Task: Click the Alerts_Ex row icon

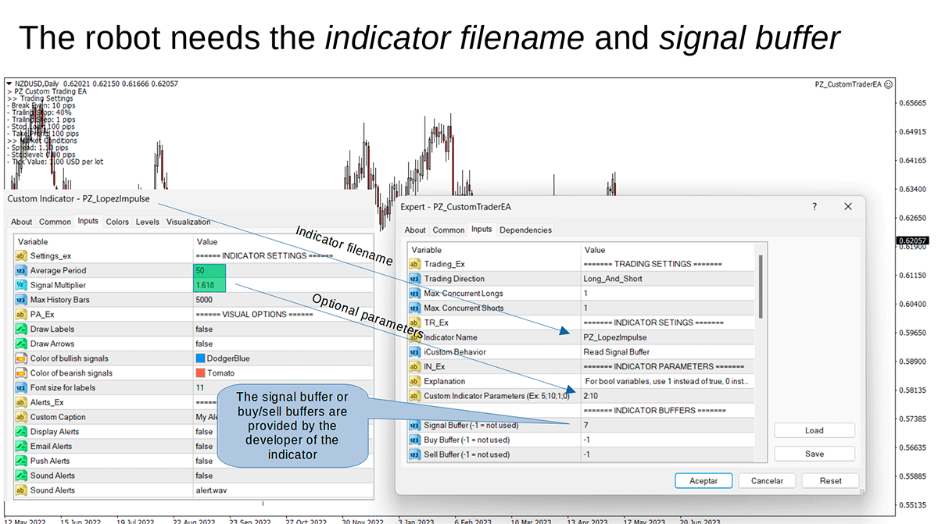Action: click(21, 402)
